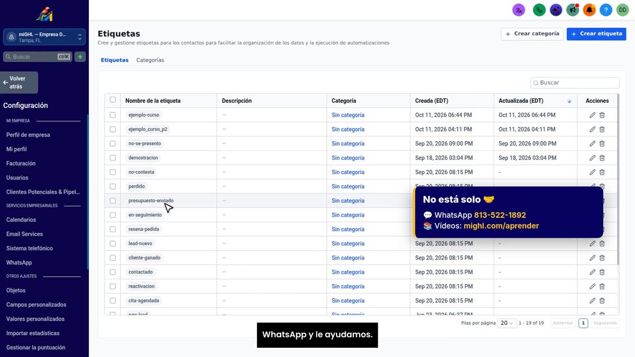This screenshot has width=635, height=357.
Task: Click the Crear etiqueta button
Action: coord(596,34)
